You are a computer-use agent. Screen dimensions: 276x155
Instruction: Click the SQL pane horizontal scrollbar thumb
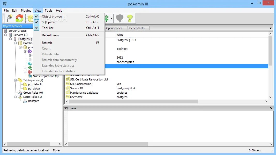point(108,144)
